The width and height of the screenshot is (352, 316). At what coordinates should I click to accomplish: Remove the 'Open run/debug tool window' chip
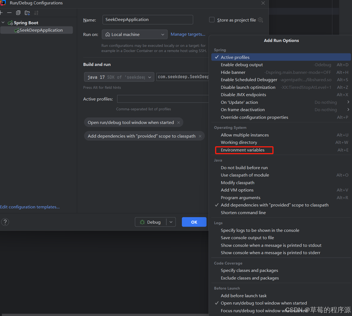(x=179, y=123)
